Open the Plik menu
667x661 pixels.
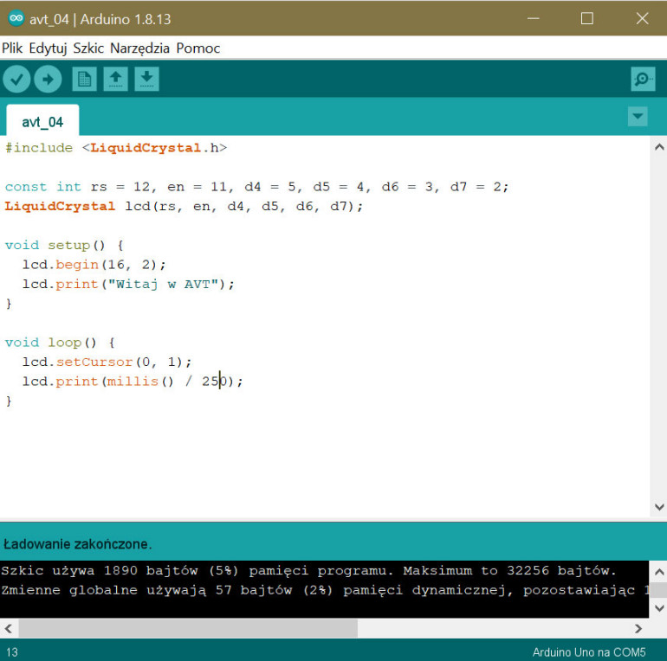(12, 48)
